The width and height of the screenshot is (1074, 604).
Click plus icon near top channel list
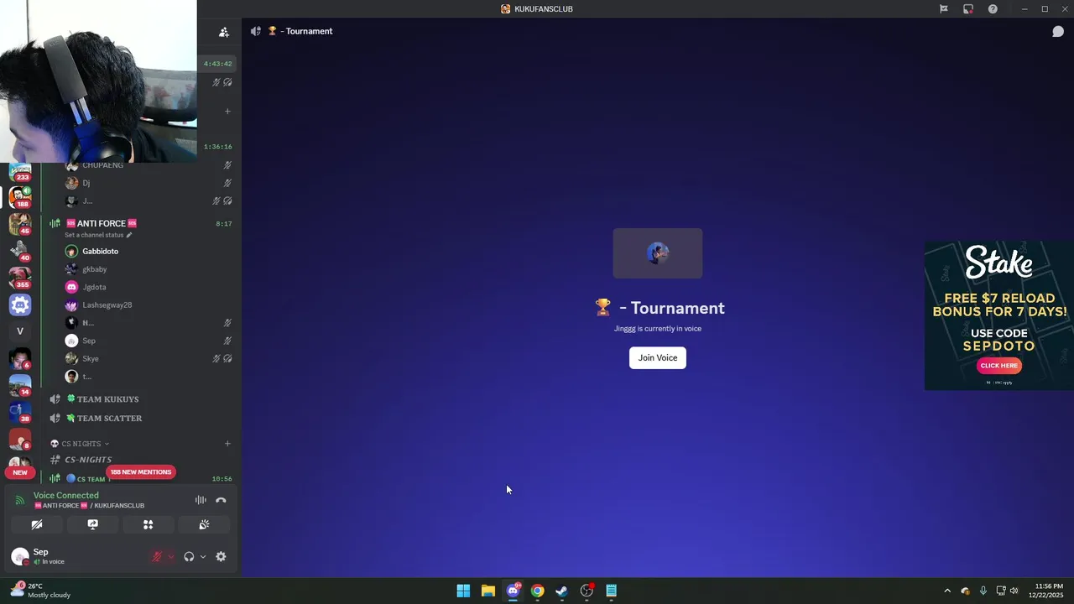tap(227, 111)
